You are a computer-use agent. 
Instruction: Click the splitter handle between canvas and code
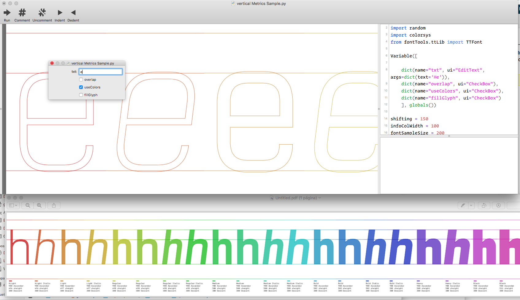pyautogui.click(x=379, y=109)
